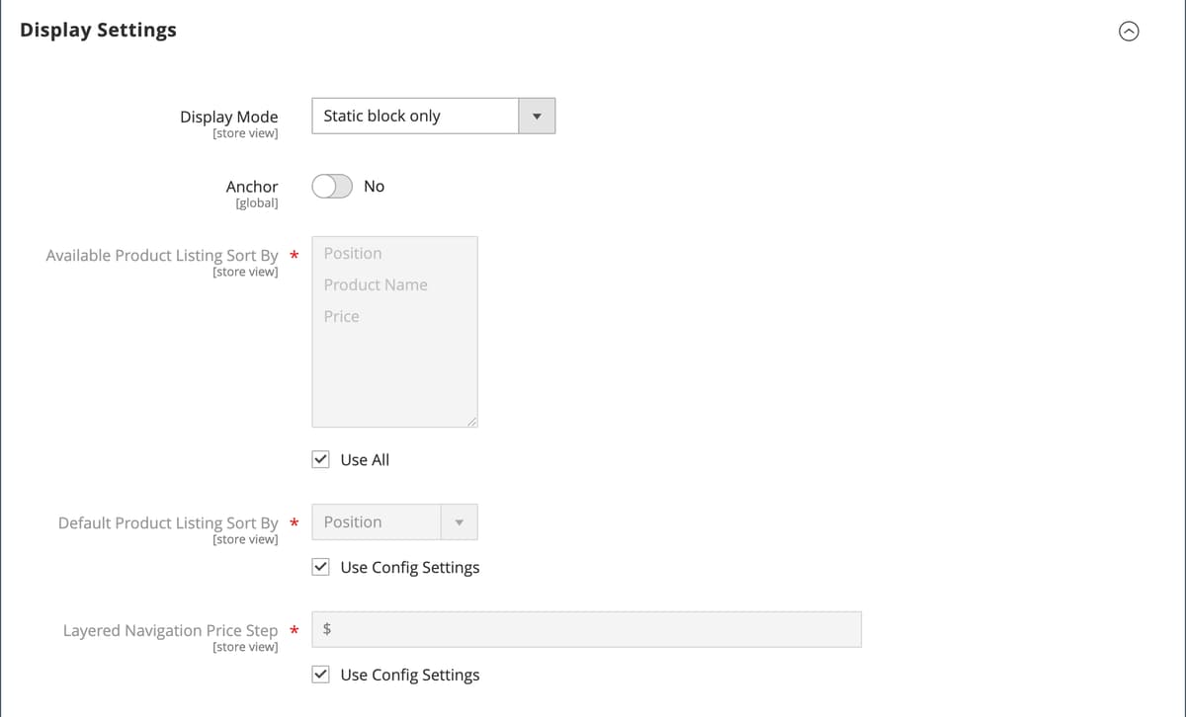Click the Display Mode store view label
Viewport: 1186px width, 717px height.
pyautogui.click(x=246, y=132)
